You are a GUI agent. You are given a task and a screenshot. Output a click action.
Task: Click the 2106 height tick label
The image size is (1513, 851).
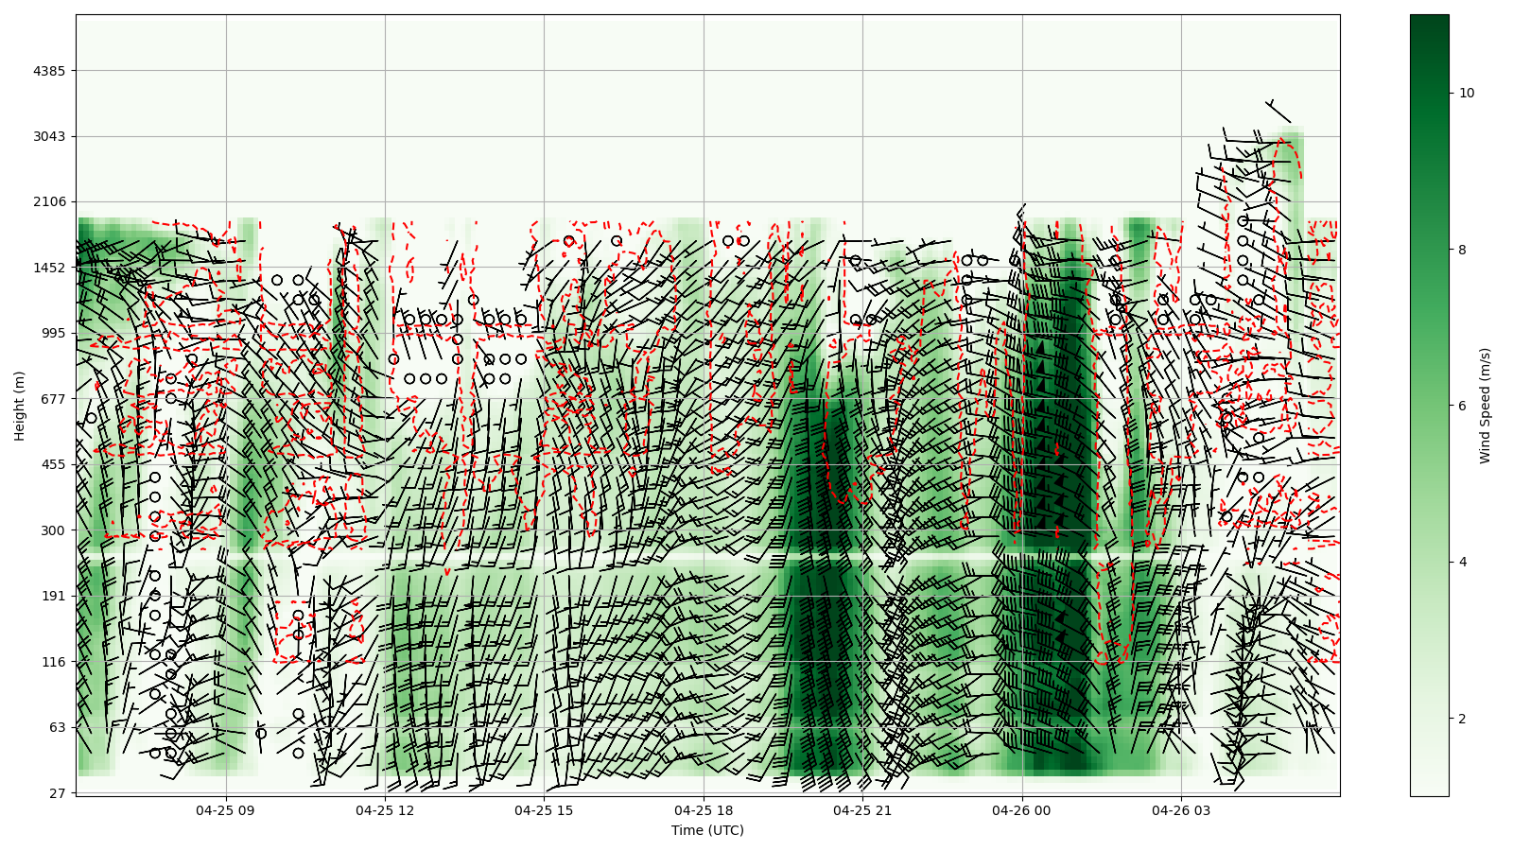49,201
